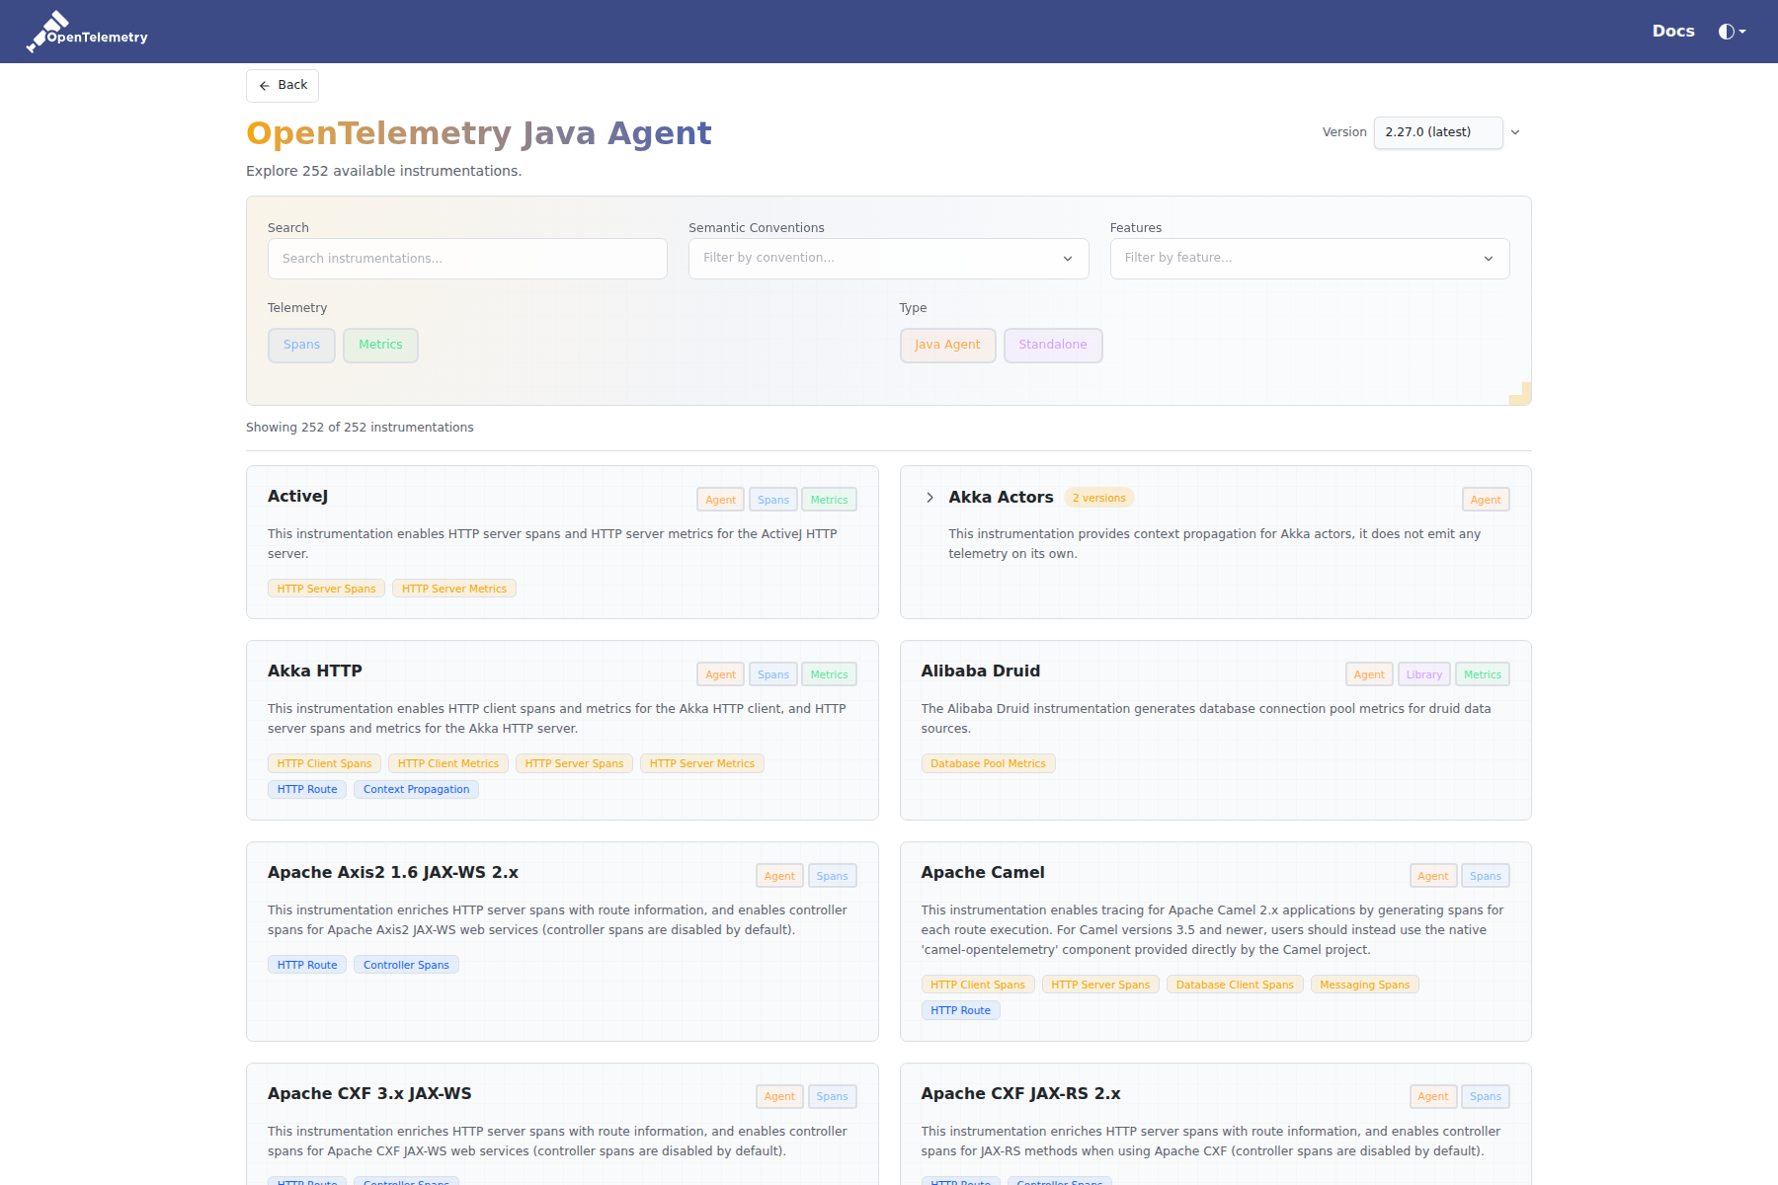Screen dimensions: 1778x1185
Task: Open the Apache Camel card title
Action: click(x=983, y=872)
